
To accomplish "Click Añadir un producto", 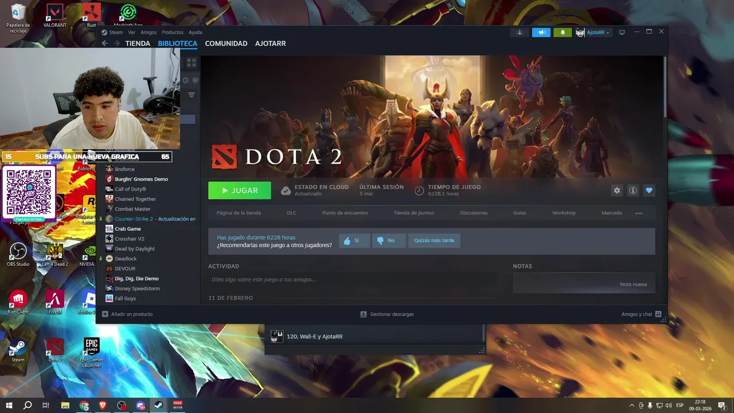I will tap(127, 314).
